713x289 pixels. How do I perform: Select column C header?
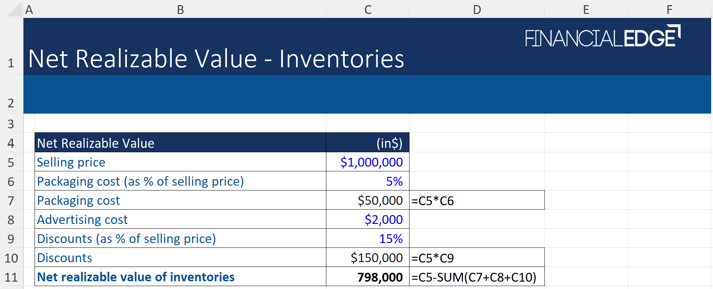(x=368, y=10)
